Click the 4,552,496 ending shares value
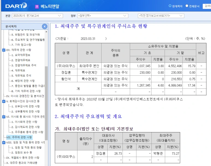Screen dimensions: 211x166 (175, 66)
